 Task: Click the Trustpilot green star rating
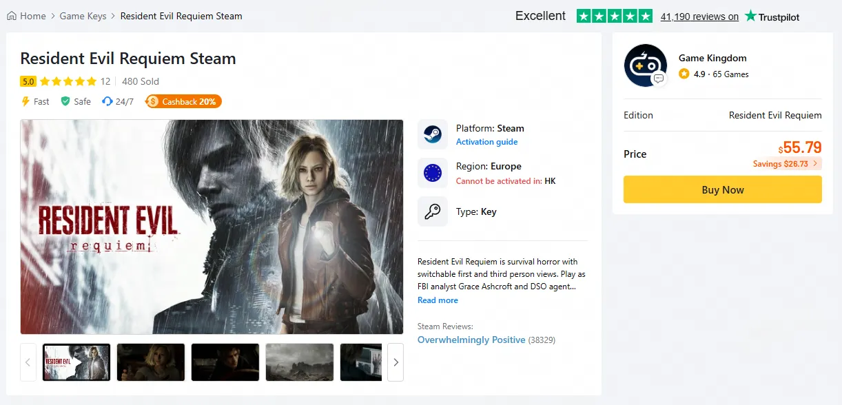pos(615,16)
